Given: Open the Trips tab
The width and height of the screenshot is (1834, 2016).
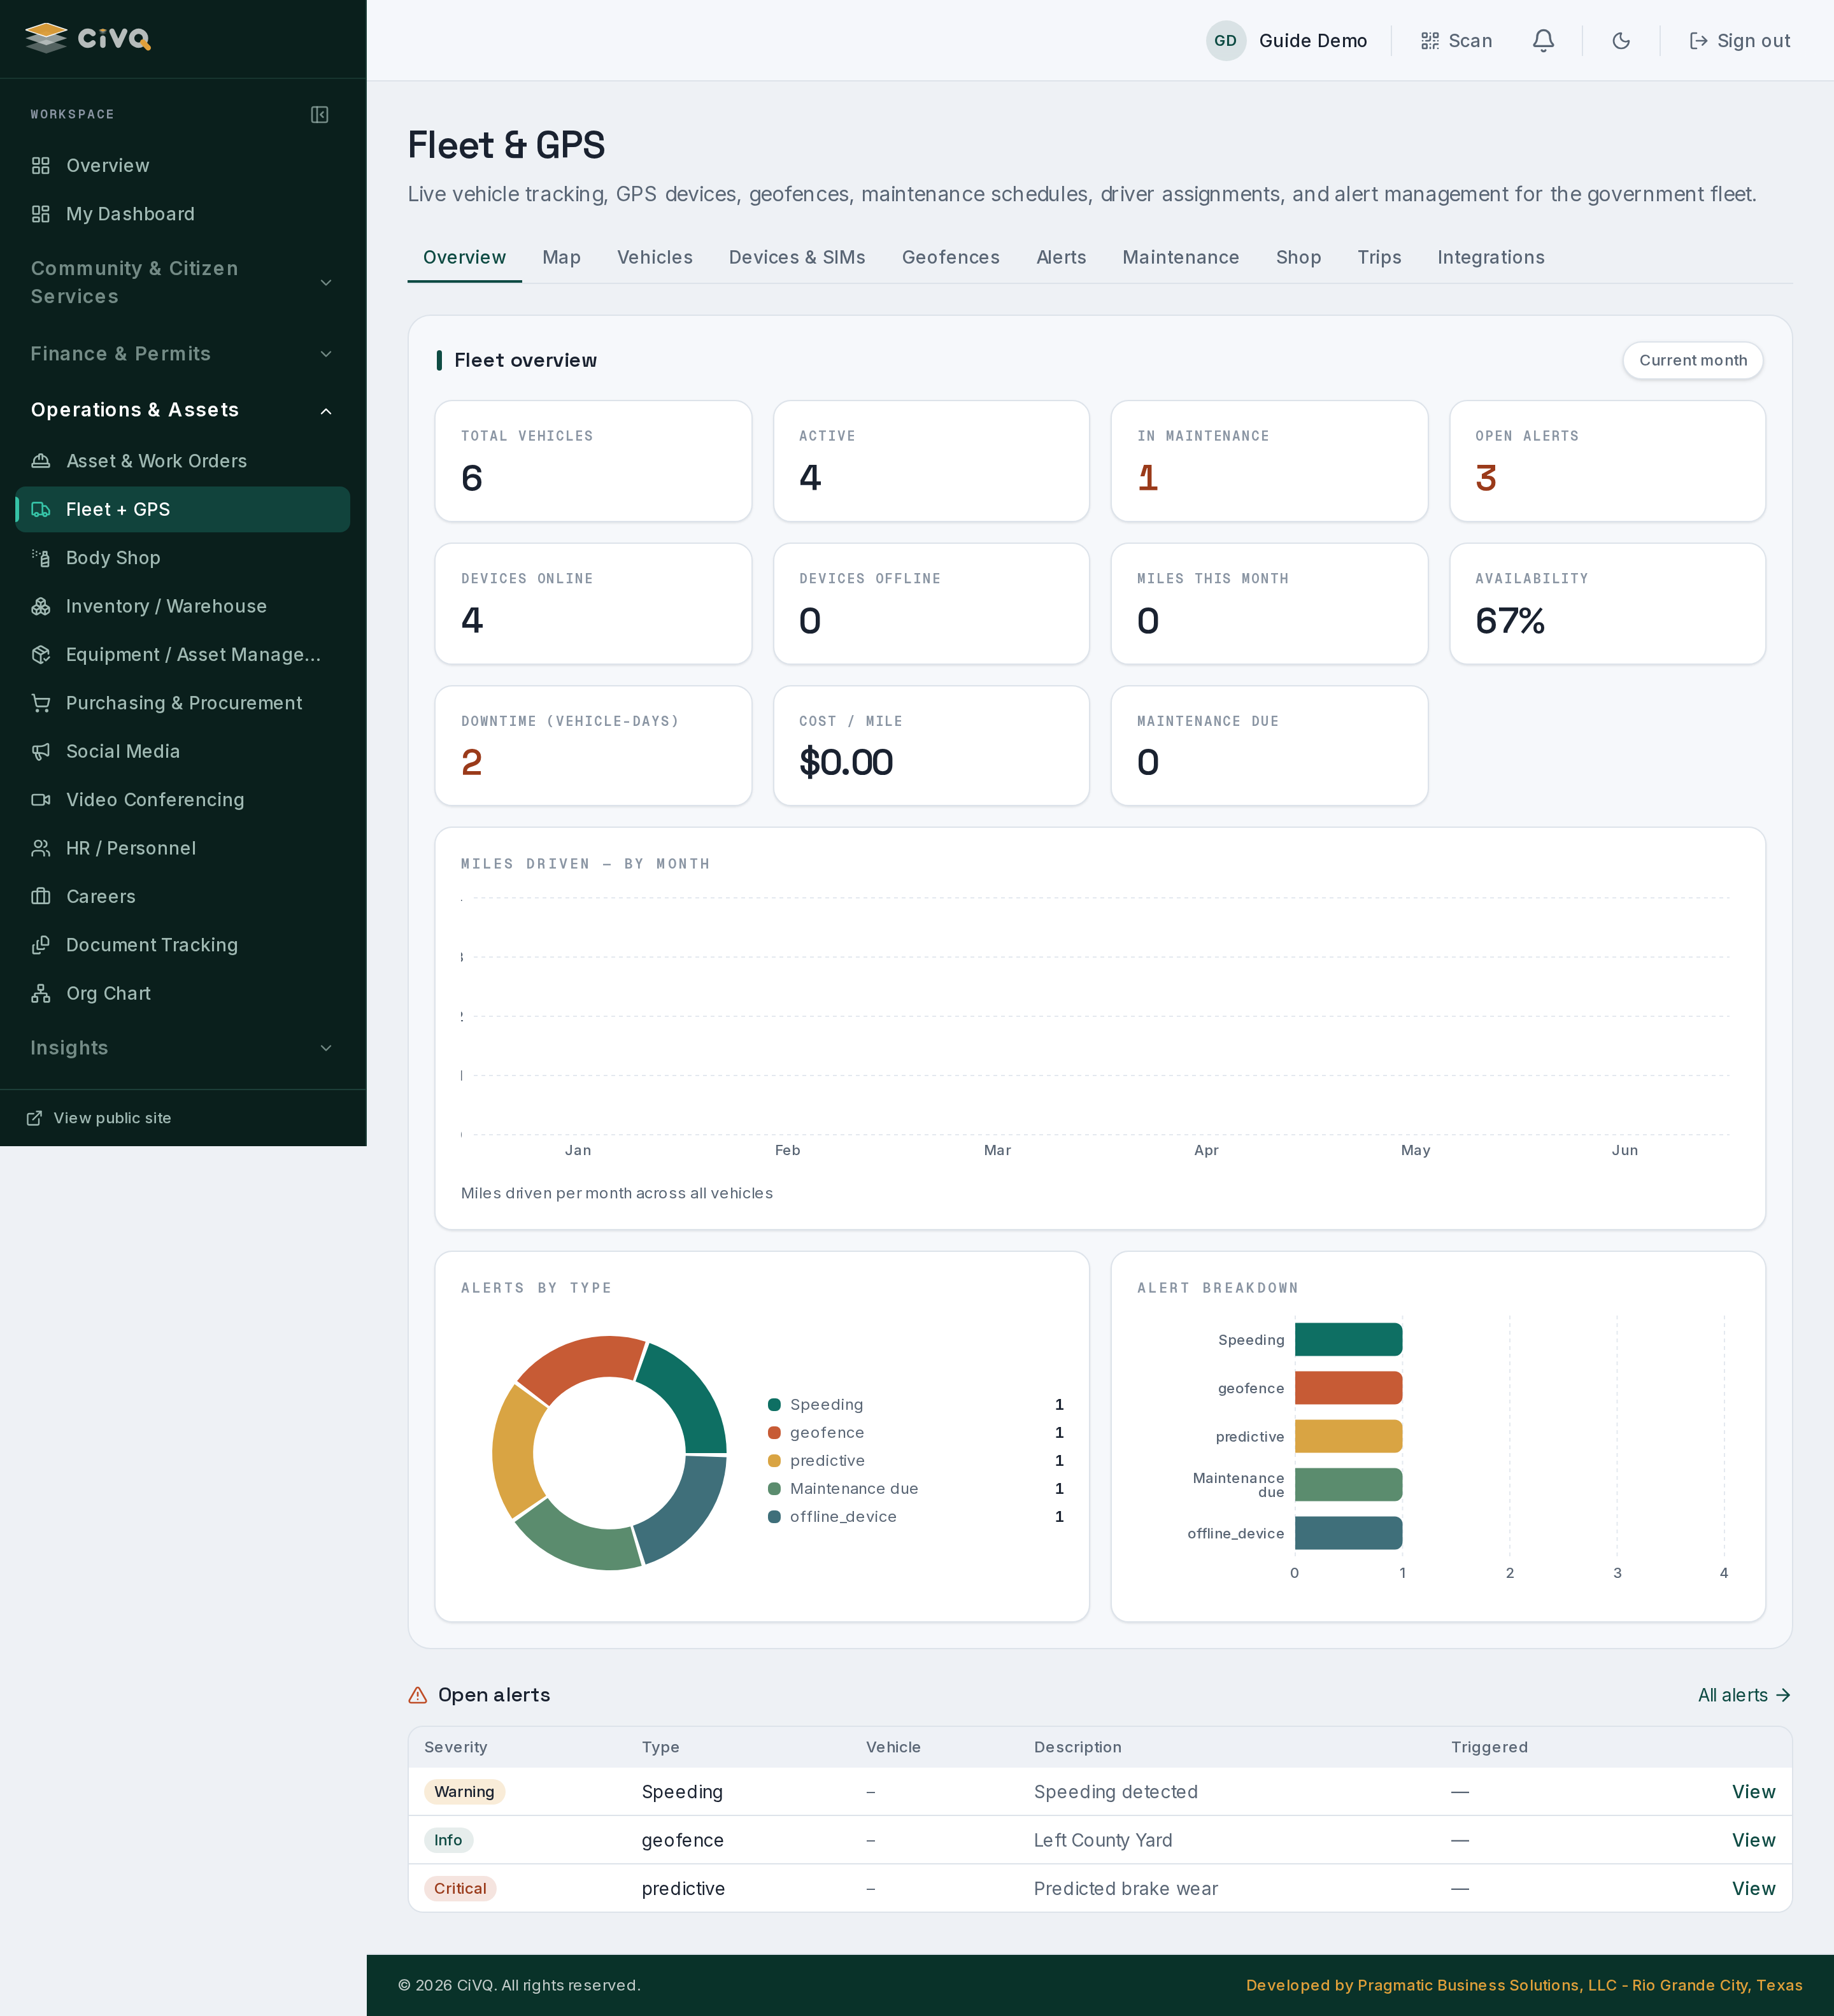Looking at the screenshot, I should coord(1379,258).
